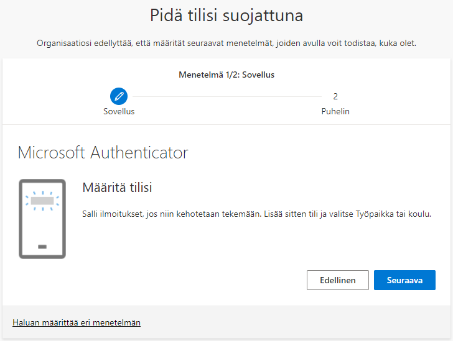Viewport: 453px width, 341px height.
Task: Click the blue pencil step icon
Action: [119, 96]
